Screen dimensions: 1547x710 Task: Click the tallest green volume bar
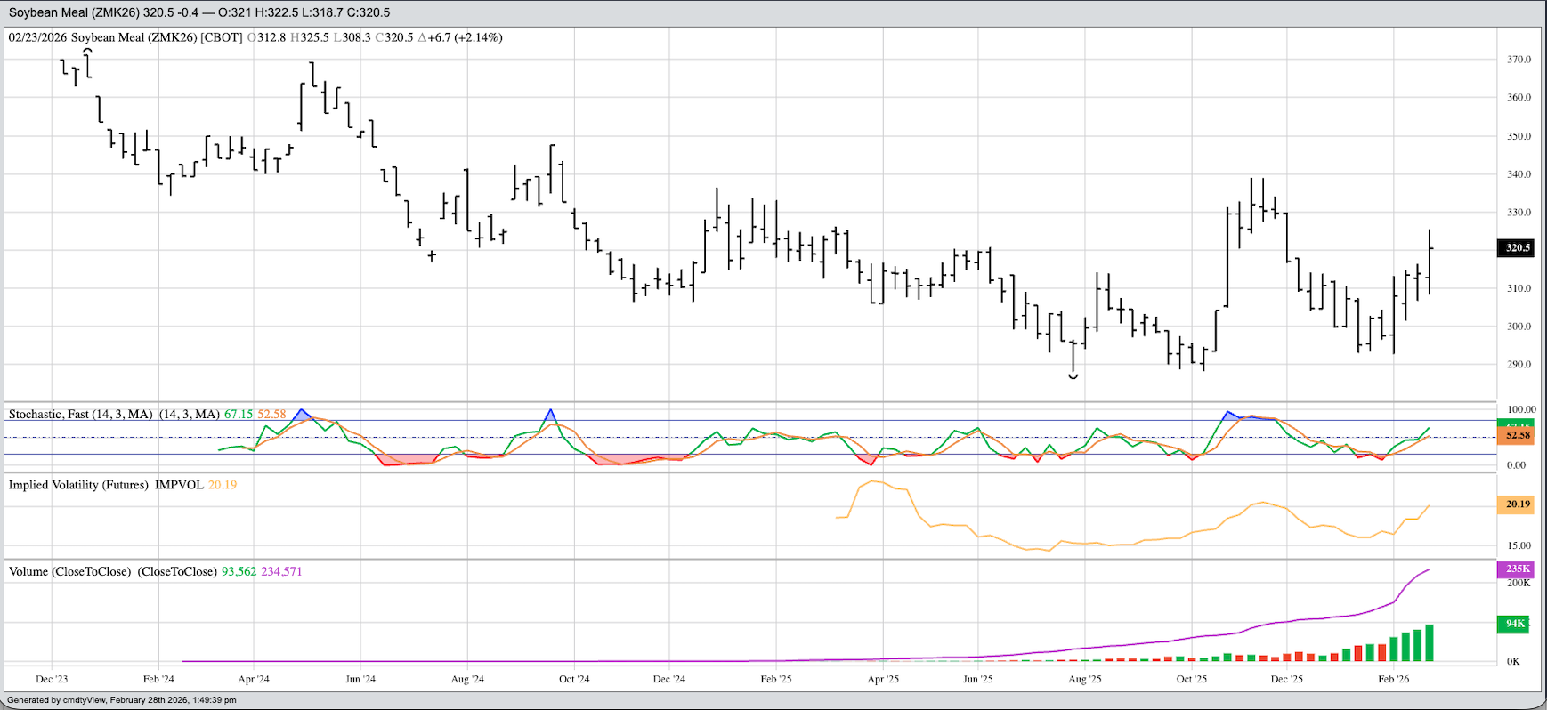click(1430, 643)
